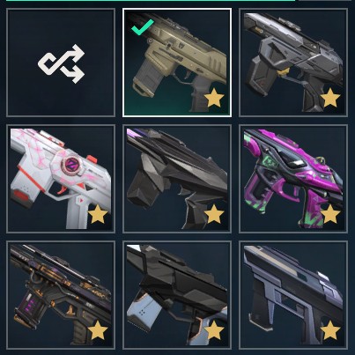Viewport: 355px width, 355px height.
Task: Select the slate purple and black skin
Action: click(293, 295)
